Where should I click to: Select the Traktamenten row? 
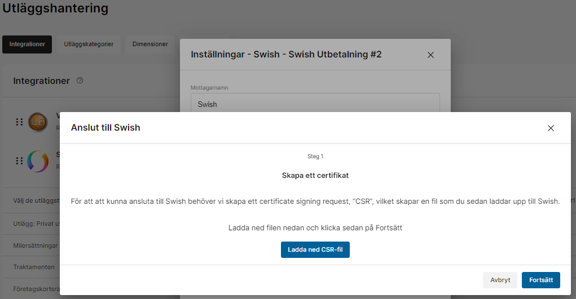point(34,267)
